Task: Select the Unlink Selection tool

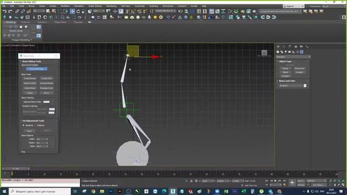Action: tap(23, 11)
